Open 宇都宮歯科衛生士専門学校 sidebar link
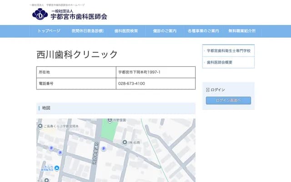The height and width of the screenshot is (182, 291). click(x=229, y=51)
